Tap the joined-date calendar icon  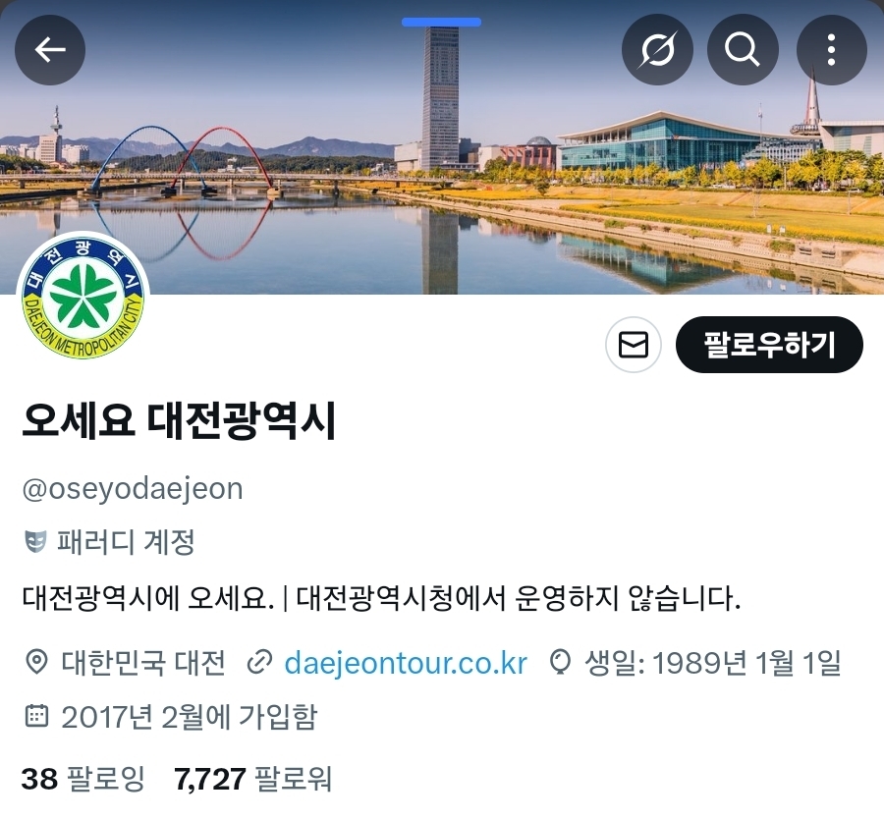(36, 716)
